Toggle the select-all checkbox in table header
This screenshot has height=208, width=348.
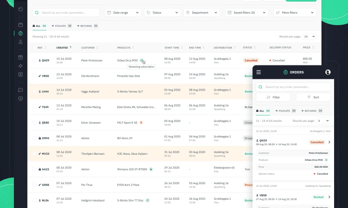(34, 48)
